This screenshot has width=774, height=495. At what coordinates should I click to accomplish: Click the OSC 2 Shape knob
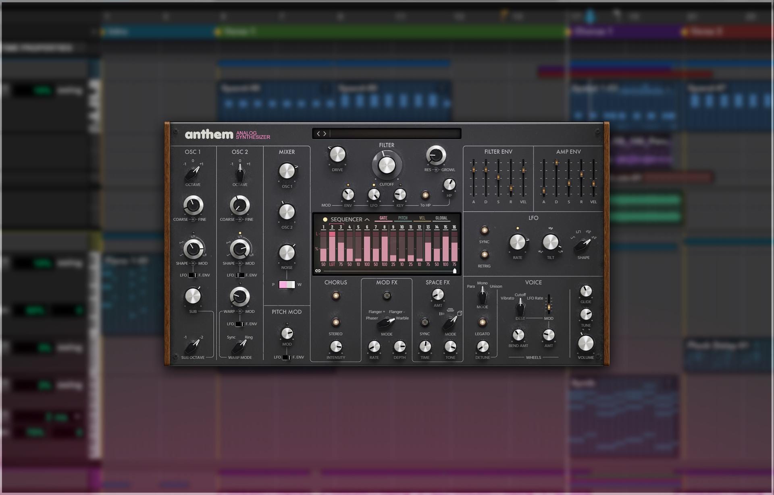pyautogui.click(x=240, y=249)
